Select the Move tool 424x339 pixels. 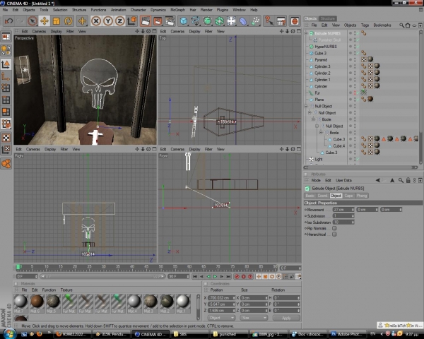[45, 20]
